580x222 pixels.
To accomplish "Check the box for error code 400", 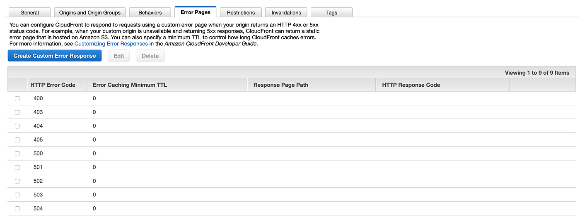I will (x=17, y=99).
